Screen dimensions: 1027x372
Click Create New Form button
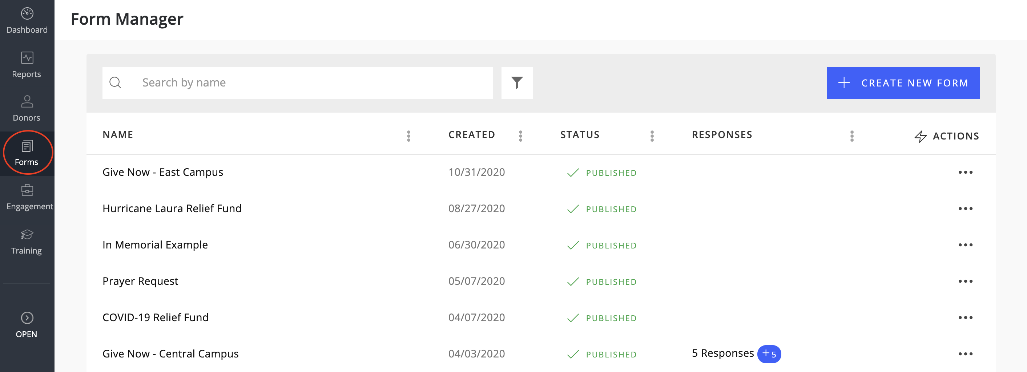pos(903,83)
